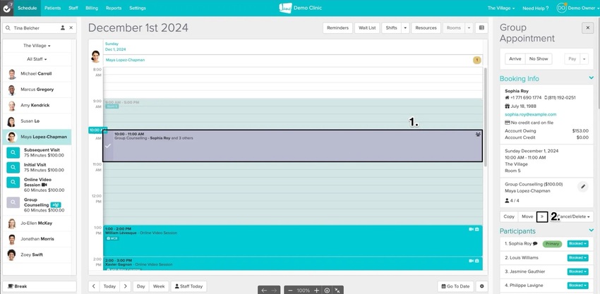Screen dimensions: 600x294
Task: Clear the Tina Belcher search
Action: (71, 28)
